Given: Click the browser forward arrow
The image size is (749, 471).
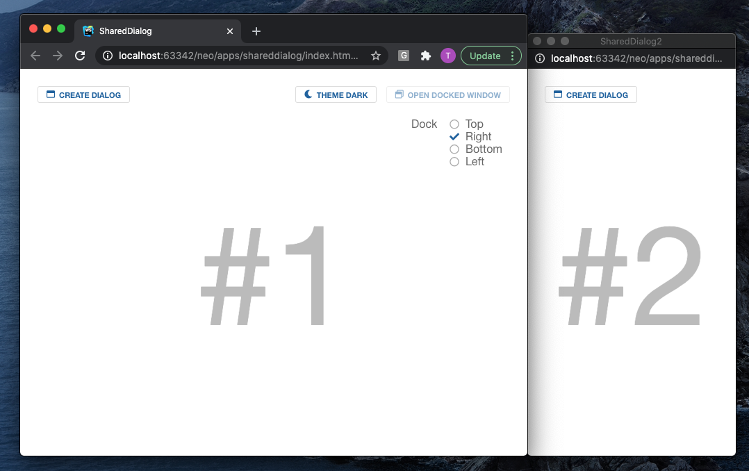Looking at the screenshot, I should [x=57, y=56].
